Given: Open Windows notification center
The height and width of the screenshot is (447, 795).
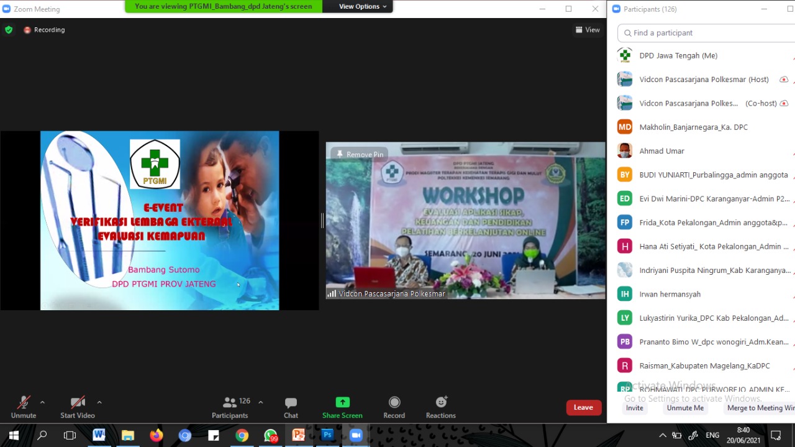Looking at the screenshot, I should coord(776,435).
